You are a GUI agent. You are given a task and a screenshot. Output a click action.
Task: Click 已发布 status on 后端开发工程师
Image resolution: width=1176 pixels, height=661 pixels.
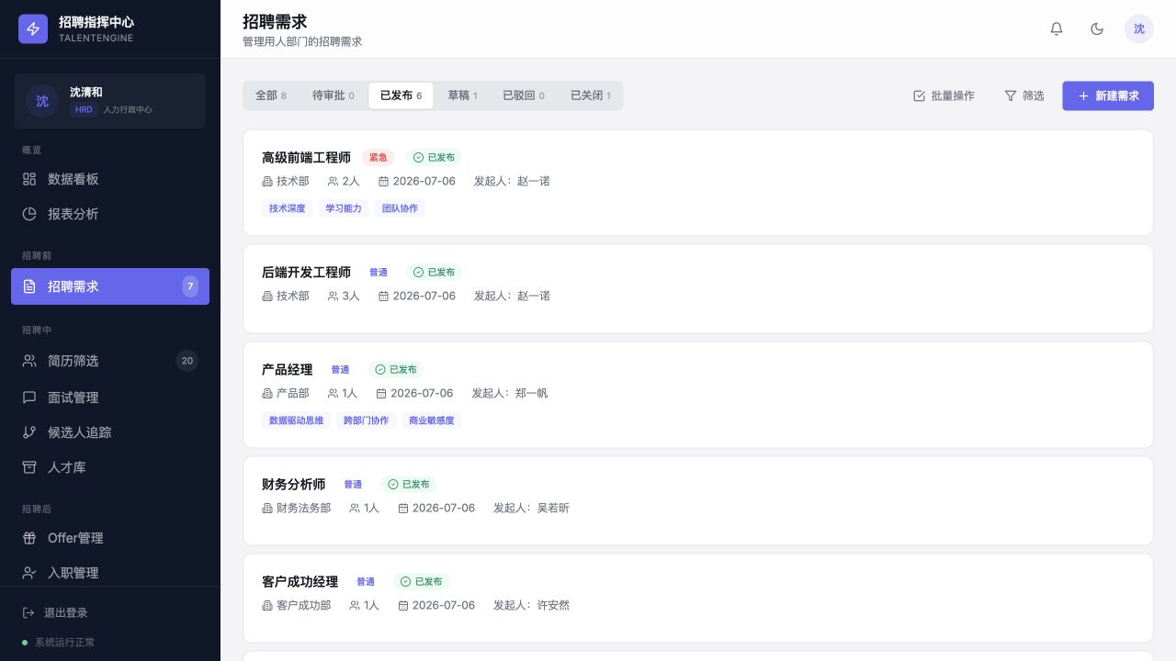(x=434, y=273)
